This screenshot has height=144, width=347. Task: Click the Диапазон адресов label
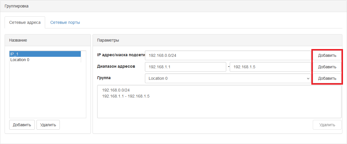click(x=116, y=66)
